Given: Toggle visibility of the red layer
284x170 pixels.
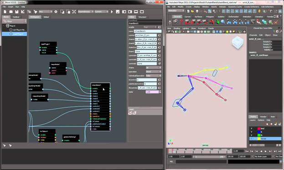Looking at the screenshot, I should 251,129.
